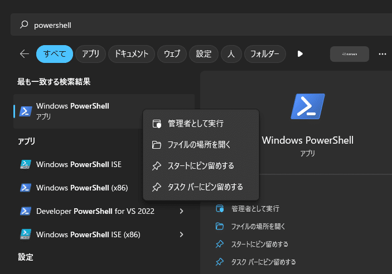Click the Windows PowerShell ISE (x86) icon
The height and width of the screenshot is (274, 392).
click(x=26, y=234)
